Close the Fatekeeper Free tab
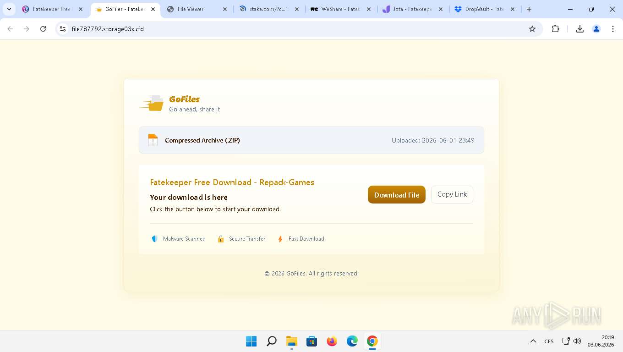This screenshot has height=352, width=623. click(81, 9)
